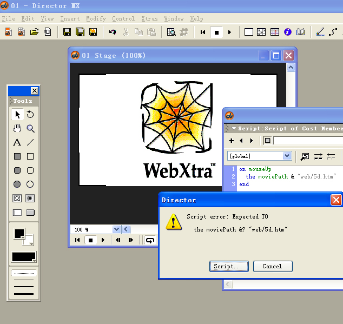The width and height of the screenshot is (343, 324).
Task: Select the unfilled Rectangle tool
Action: click(x=30, y=156)
